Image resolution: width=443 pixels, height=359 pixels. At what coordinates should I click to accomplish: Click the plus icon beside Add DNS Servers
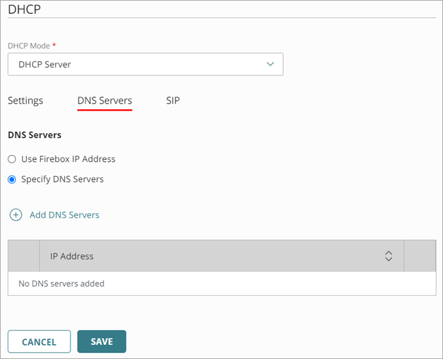pos(16,215)
